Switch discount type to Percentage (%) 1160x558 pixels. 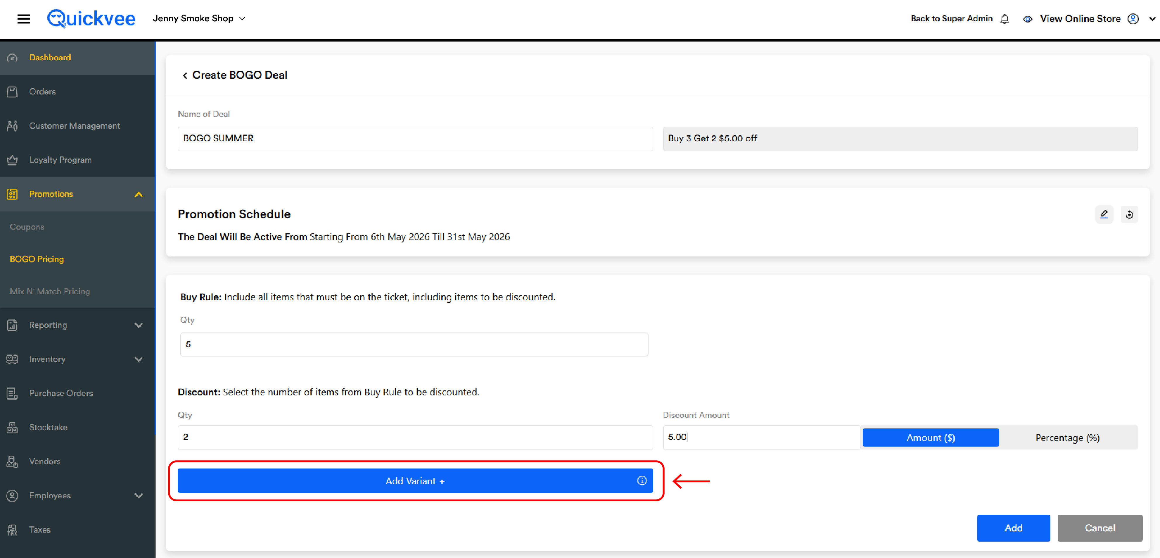pyautogui.click(x=1067, y=438)
